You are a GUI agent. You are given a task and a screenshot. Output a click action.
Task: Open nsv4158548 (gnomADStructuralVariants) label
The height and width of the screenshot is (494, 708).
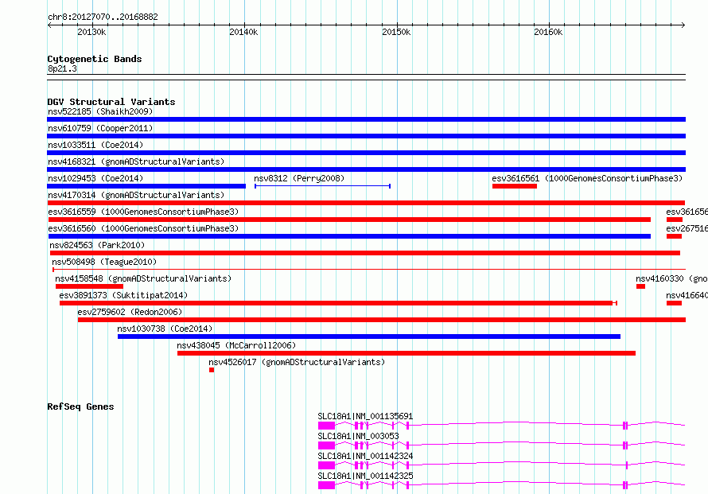[143, 278]
